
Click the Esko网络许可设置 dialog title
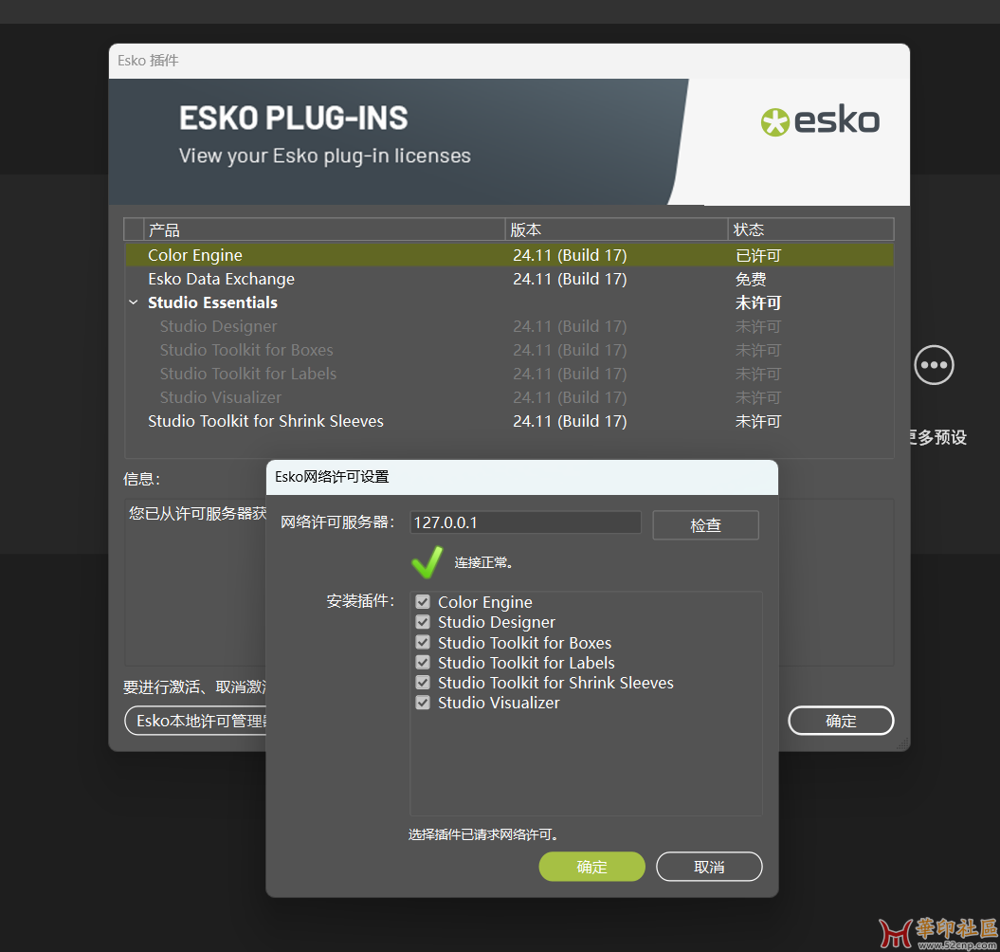pyautogui.click(x=332, y=477)
